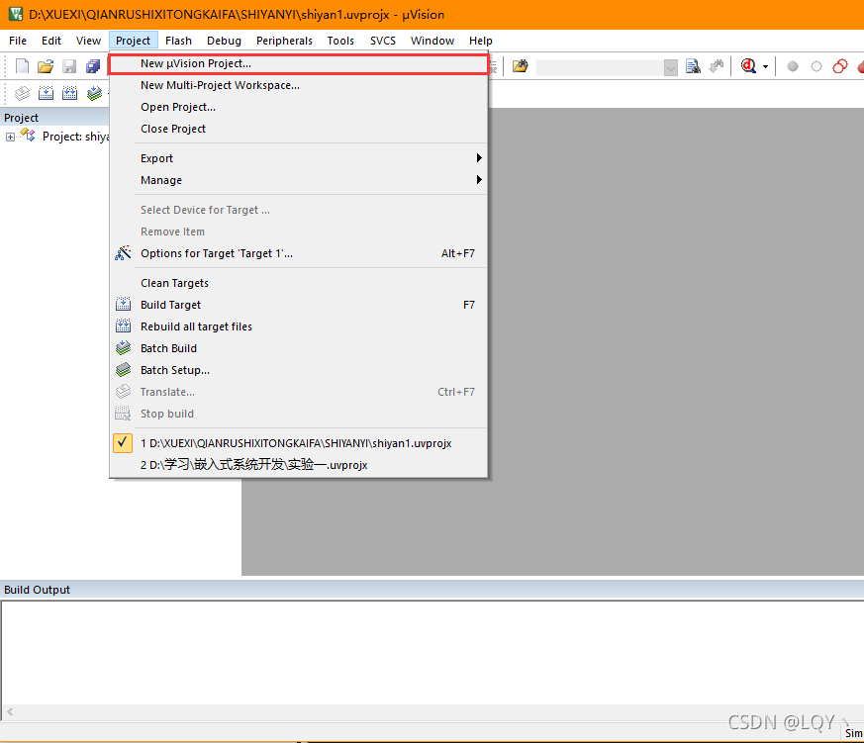Select Close Project menu entry
This screenshot has width=864, height=743.
point(299,129)
